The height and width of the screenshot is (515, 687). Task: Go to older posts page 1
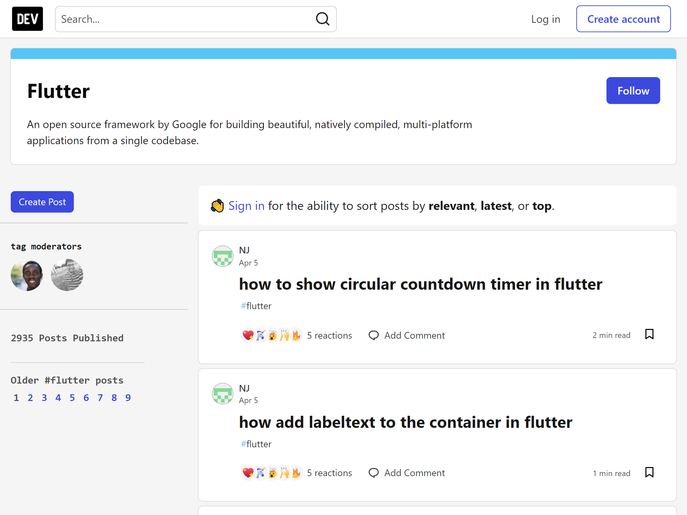point(16,398)
